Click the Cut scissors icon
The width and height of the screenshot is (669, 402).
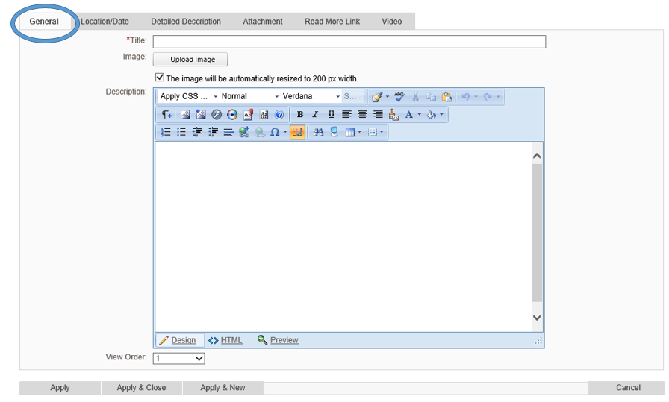[x=415, y=97]
